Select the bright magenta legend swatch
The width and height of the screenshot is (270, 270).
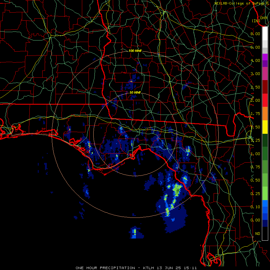265,57
